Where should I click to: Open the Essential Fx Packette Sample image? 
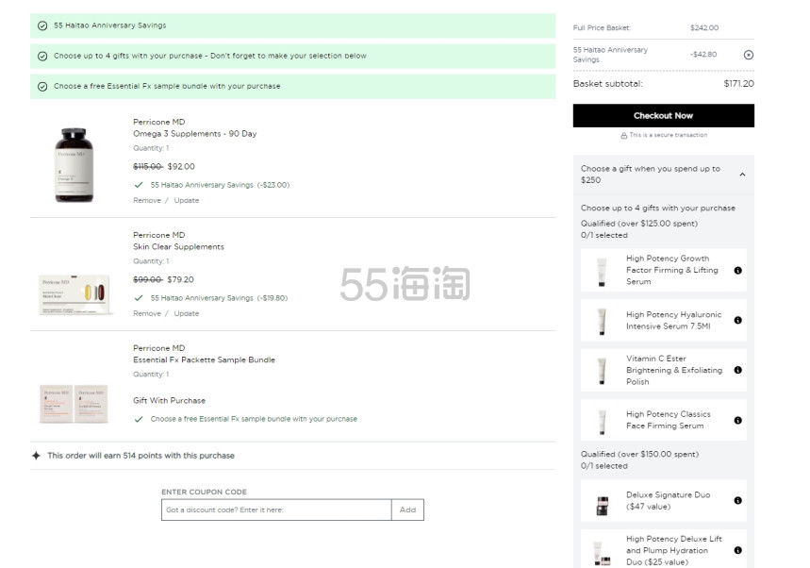[x=74, y=404]
